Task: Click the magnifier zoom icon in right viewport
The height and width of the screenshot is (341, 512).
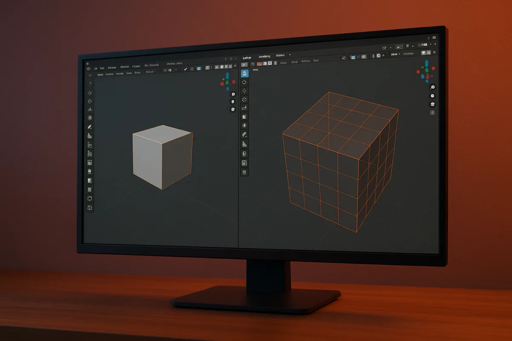Action: [x=432, y=87]
